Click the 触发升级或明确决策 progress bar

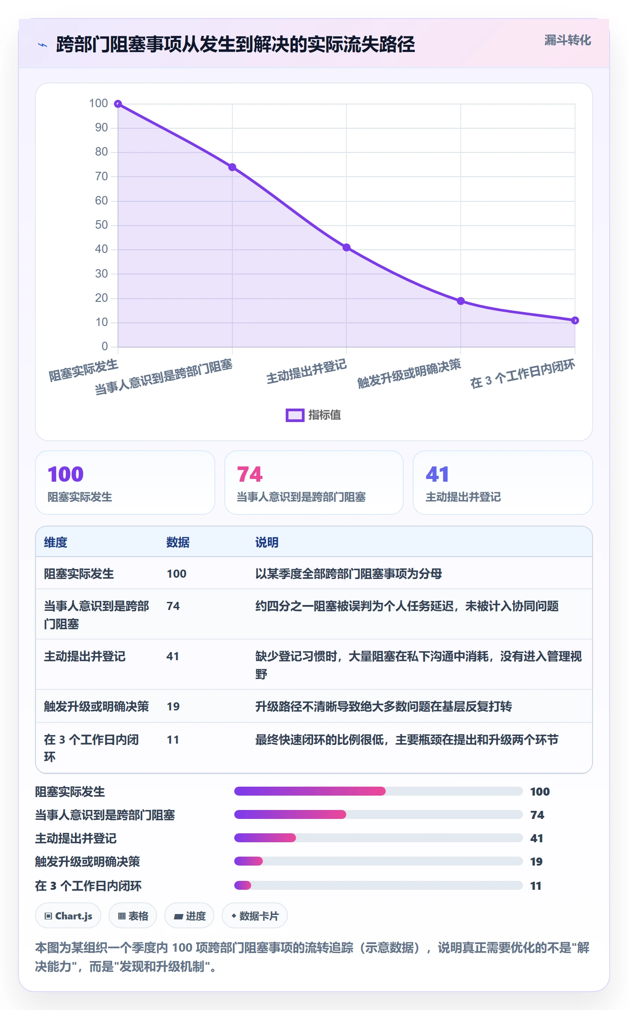(378, 861)
